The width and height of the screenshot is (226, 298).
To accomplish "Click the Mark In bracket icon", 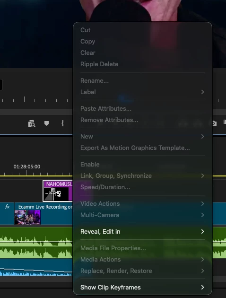I will point(62,123).
